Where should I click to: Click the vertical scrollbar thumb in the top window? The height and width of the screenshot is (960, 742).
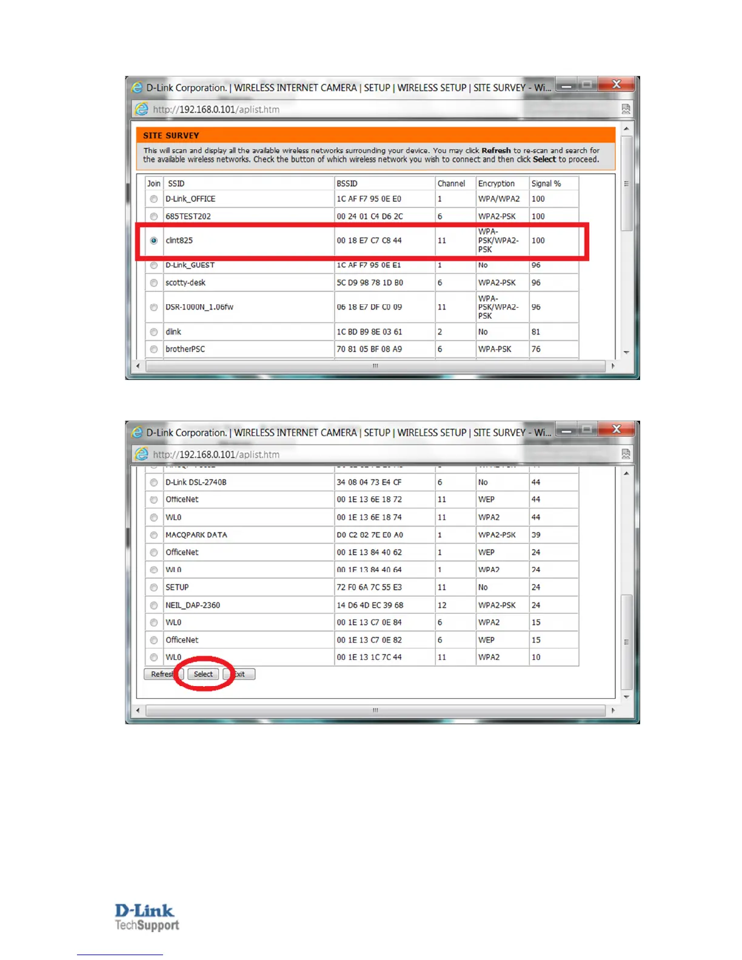[x=626, y=184]
